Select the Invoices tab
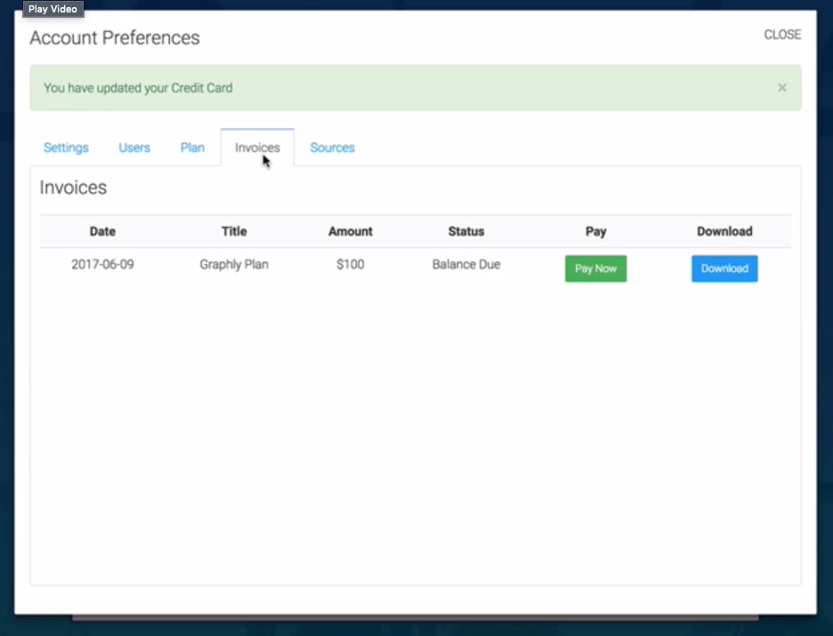This screenshot has width=833, height=636. pos(257,148)
